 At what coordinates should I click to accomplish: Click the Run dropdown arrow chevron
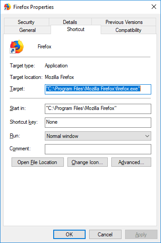tap(147, 136)
